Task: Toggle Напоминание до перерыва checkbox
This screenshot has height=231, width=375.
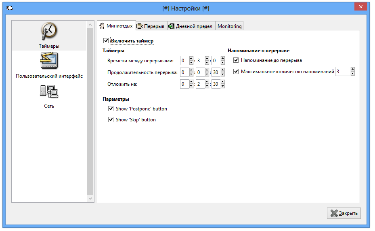Action: (236, 60)
